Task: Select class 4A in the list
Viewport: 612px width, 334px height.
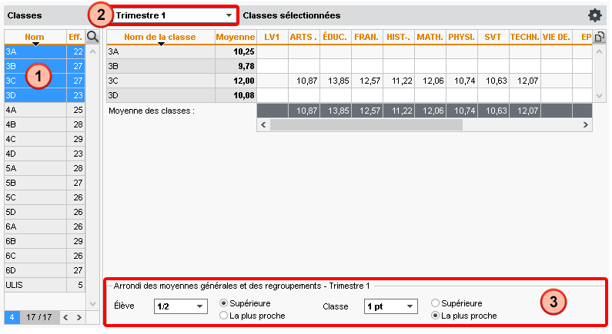Action: [x=35, y=110]
